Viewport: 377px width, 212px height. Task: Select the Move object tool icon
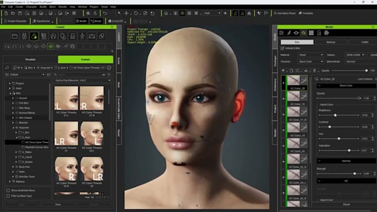pos(126,13)
